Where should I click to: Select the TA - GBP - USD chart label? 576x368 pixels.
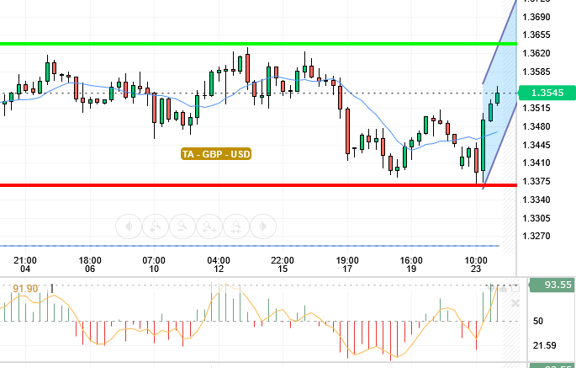[216, 154]
